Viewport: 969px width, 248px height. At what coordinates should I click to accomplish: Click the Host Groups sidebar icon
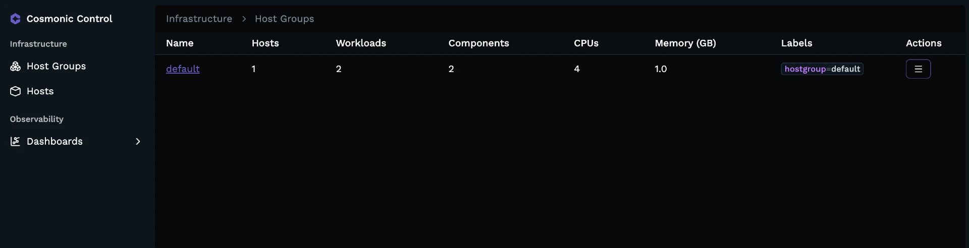(x=15, y=66)
